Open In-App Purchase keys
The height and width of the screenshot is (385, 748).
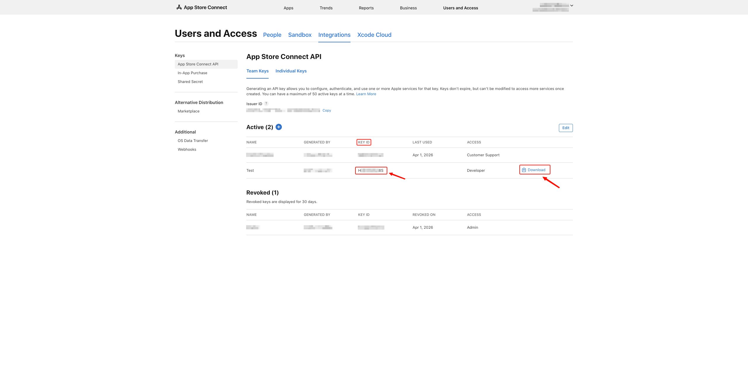click(x=192, y=73)
